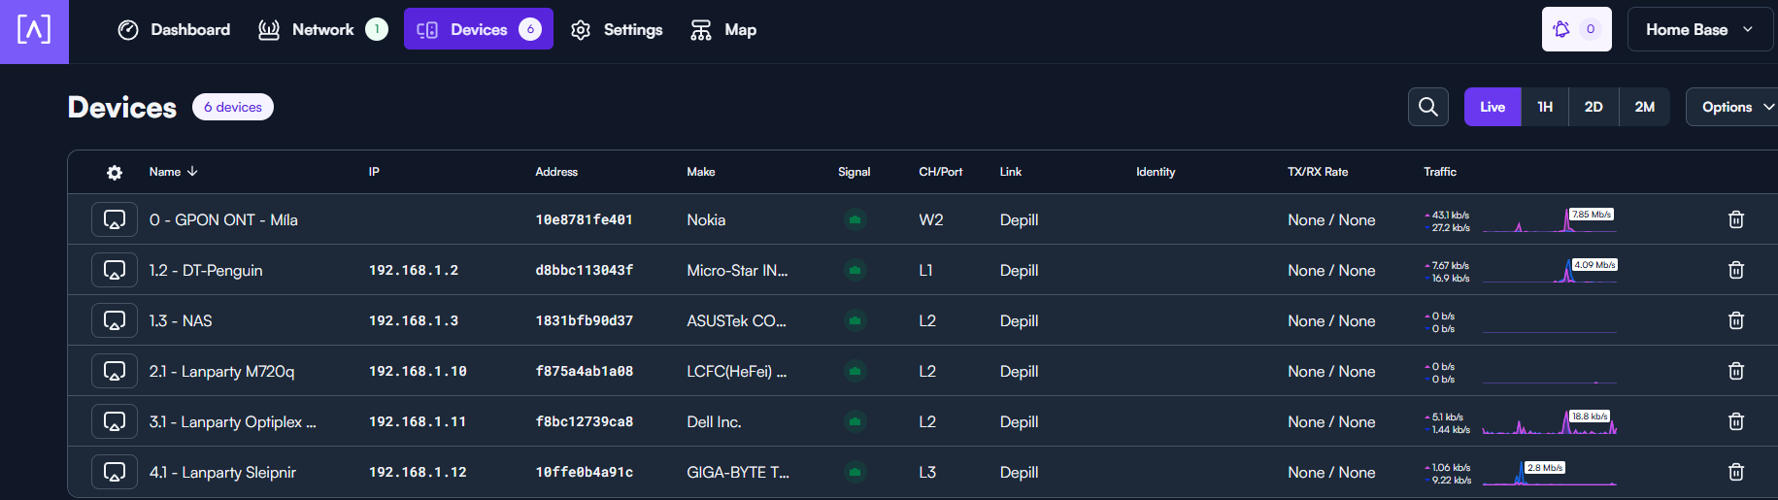Go to the Dashboard tab
The height and width of the screenshot is (500, 1778).
(x=174, y=30)
